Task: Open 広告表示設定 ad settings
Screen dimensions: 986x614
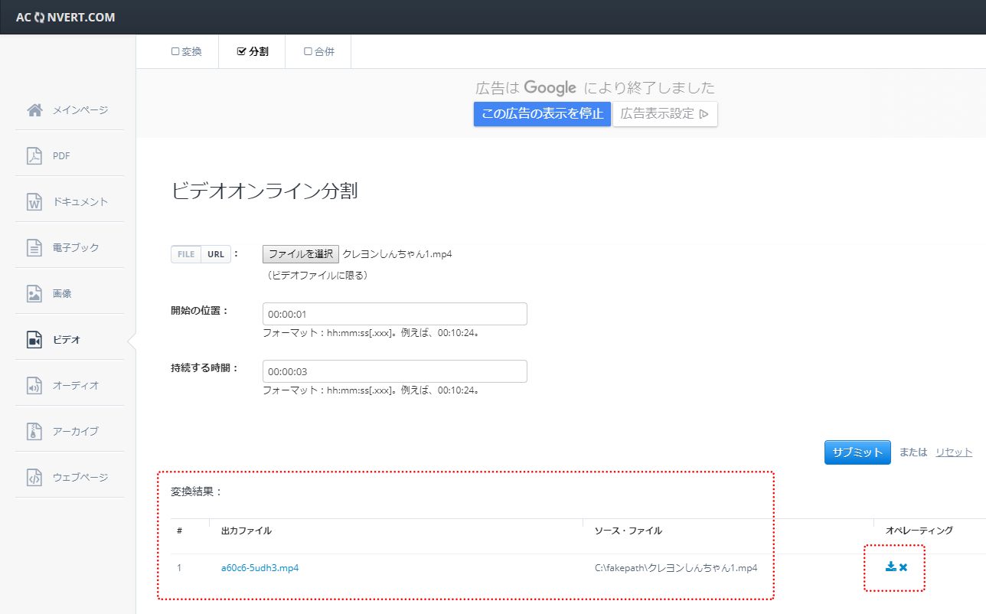Action: point(665,114)
